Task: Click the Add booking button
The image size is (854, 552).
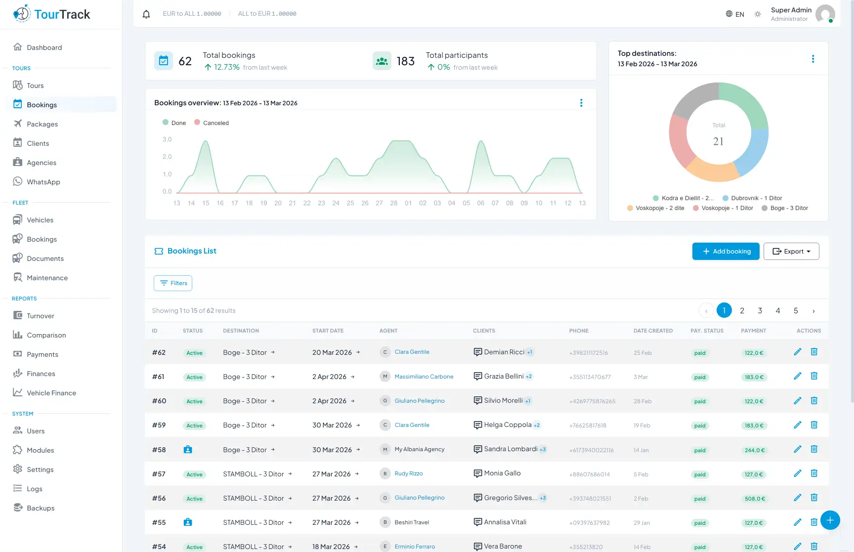Action: point(726,251)
